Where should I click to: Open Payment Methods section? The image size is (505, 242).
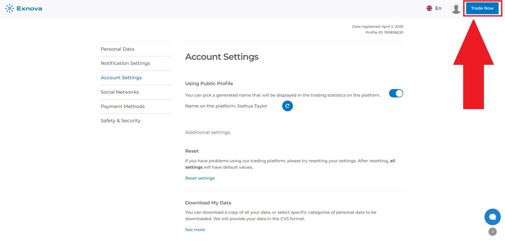click(122, 106)
